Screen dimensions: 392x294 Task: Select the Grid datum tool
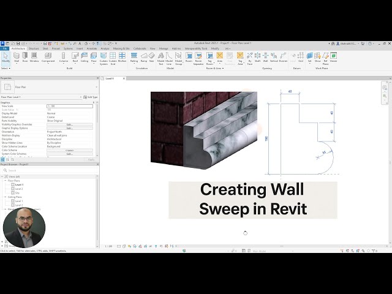(301, 58)
